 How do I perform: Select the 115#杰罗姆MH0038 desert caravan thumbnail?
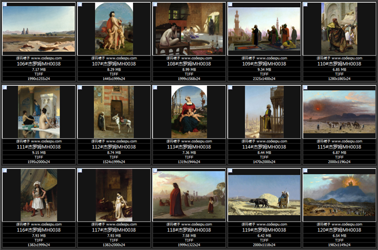(x=339, y=112)
